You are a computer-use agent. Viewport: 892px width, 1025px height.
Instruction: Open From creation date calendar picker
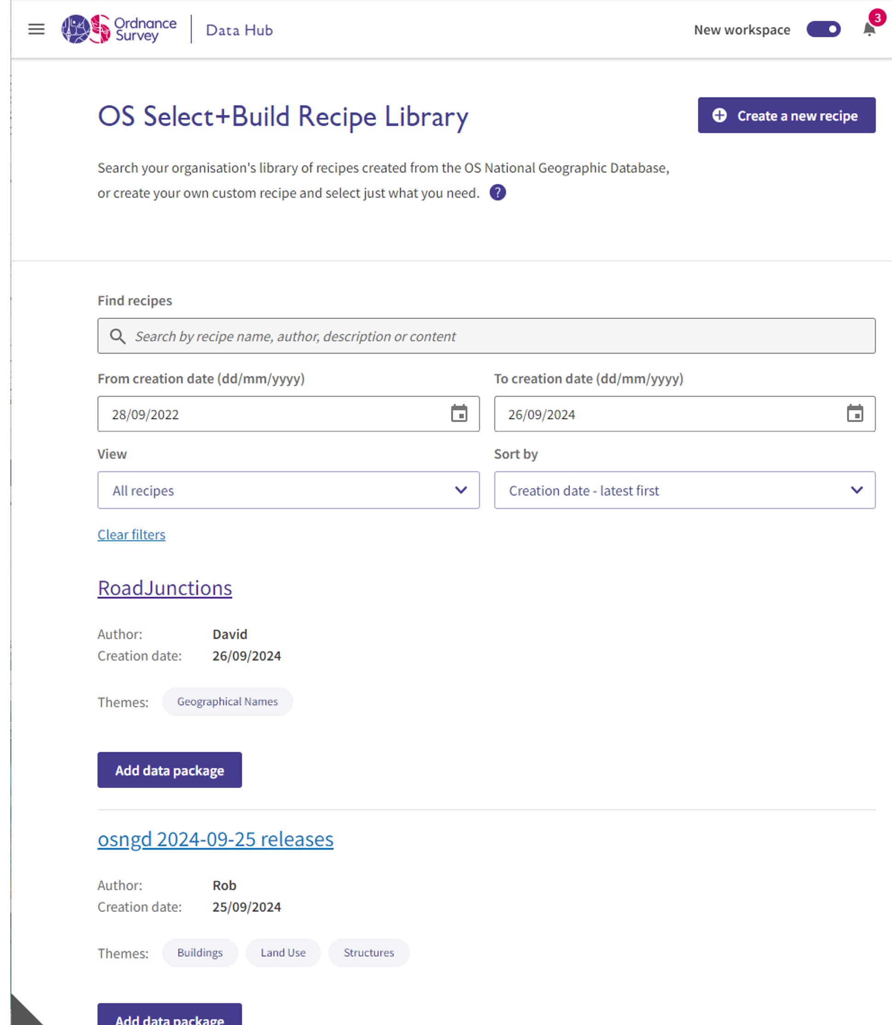tap(459, 413)
